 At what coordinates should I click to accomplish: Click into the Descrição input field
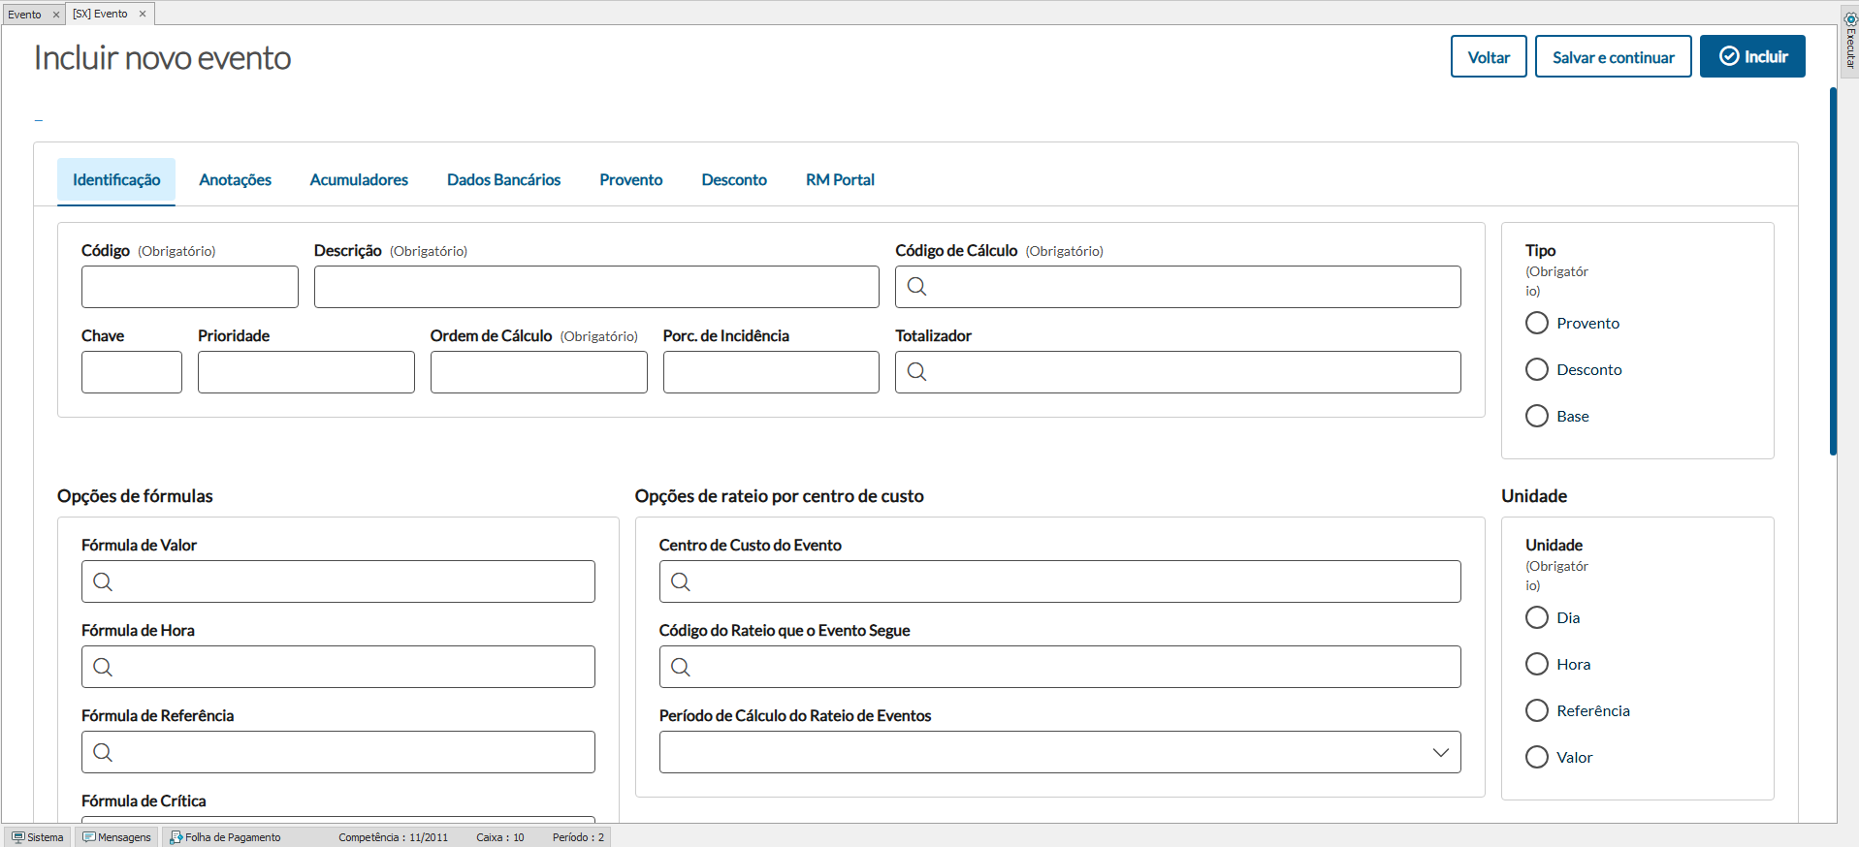(595, 287)
